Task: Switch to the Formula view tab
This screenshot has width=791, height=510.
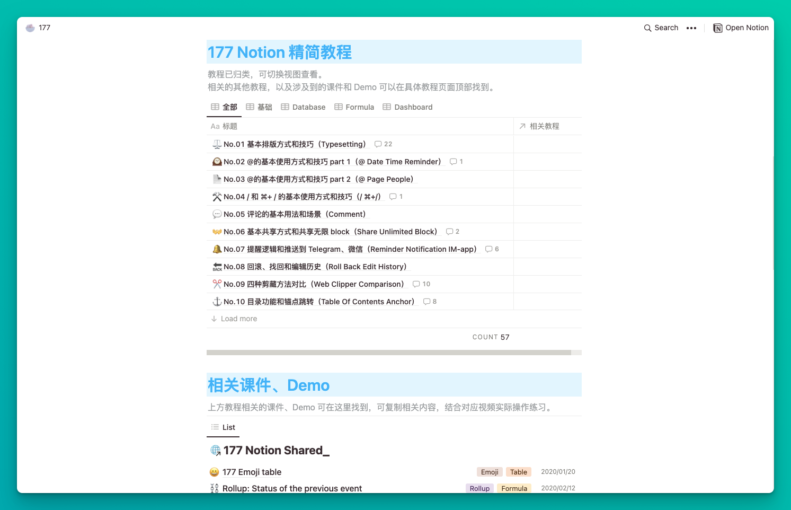Action: (x=359, y=107)
